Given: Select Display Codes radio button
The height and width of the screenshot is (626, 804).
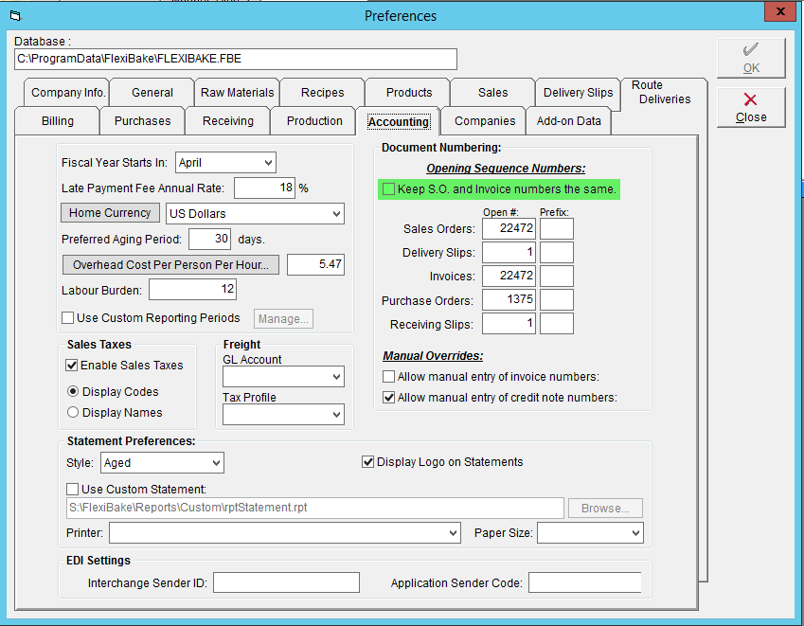Looking at the screenshot, I should (x=73, y=392).
